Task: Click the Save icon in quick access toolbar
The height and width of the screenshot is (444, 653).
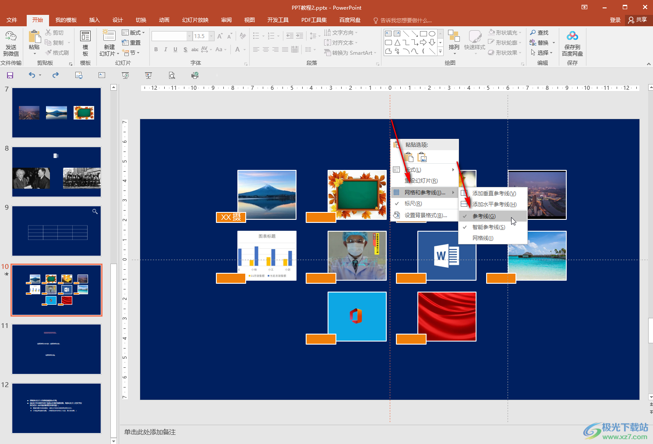Action: 10,75
